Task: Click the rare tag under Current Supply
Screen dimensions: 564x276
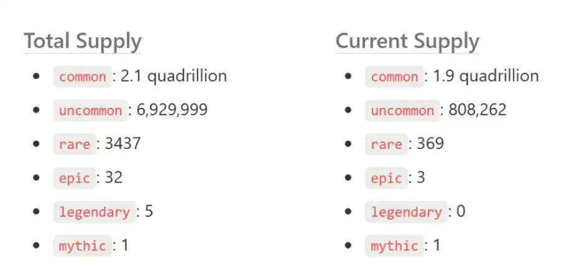Action: pyautogui.click(x=386, y=145)
